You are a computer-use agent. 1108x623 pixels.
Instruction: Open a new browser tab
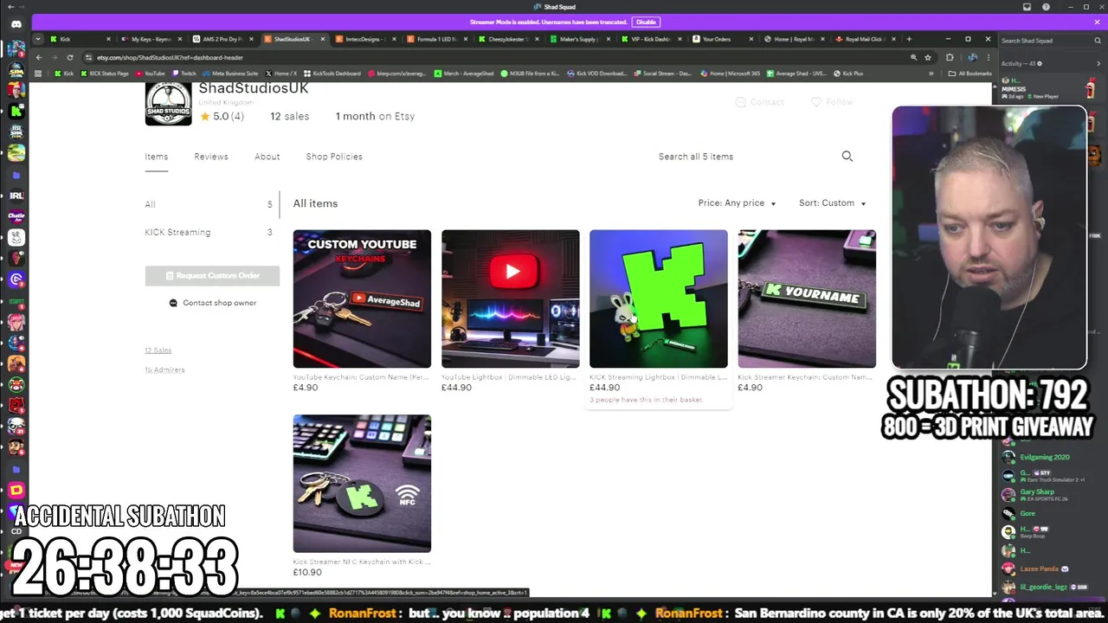pos(909,39)
